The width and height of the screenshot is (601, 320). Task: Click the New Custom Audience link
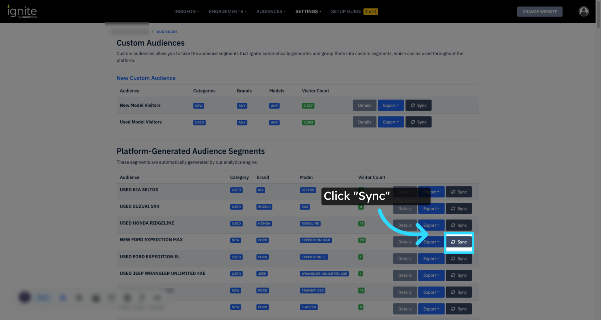coord(146,78)
